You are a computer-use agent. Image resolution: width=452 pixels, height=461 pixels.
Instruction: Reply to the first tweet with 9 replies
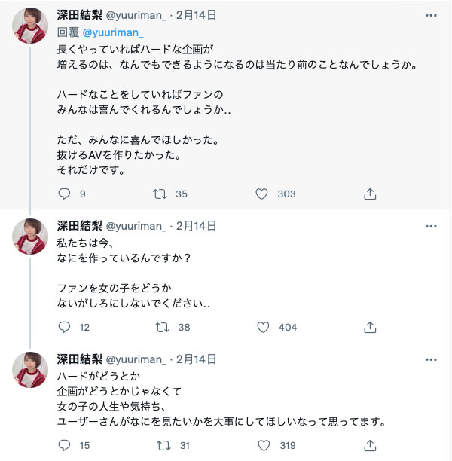pos(64,194)
